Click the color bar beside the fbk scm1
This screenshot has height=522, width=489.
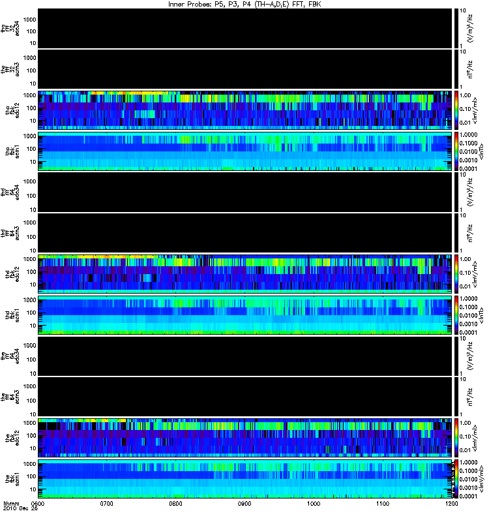coord(456,479)
